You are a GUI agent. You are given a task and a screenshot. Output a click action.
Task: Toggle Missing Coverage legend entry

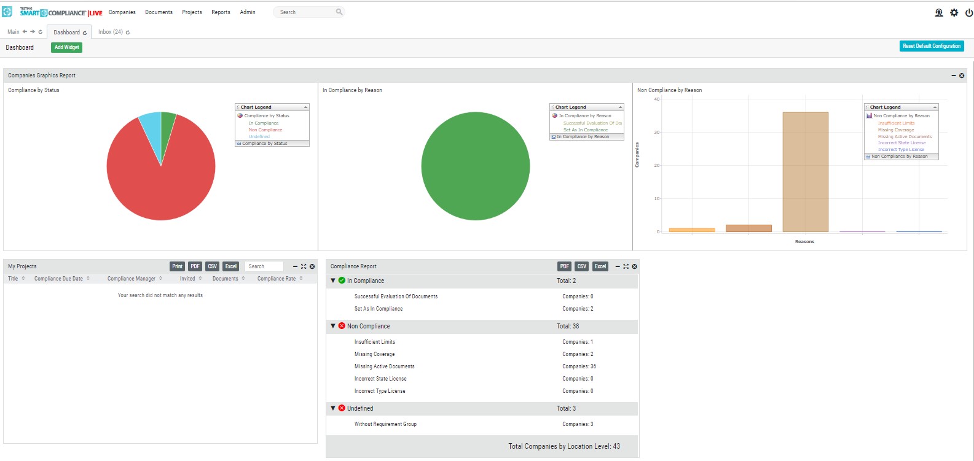tap(896, 130)
